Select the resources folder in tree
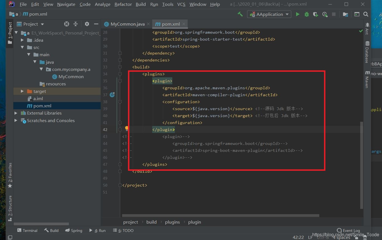This screenshot has height=240, width=382. (53, 84)
